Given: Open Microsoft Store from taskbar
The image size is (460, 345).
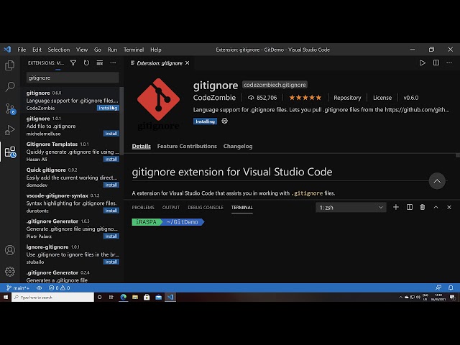Looking at the screenshot, I should point(147,297).
